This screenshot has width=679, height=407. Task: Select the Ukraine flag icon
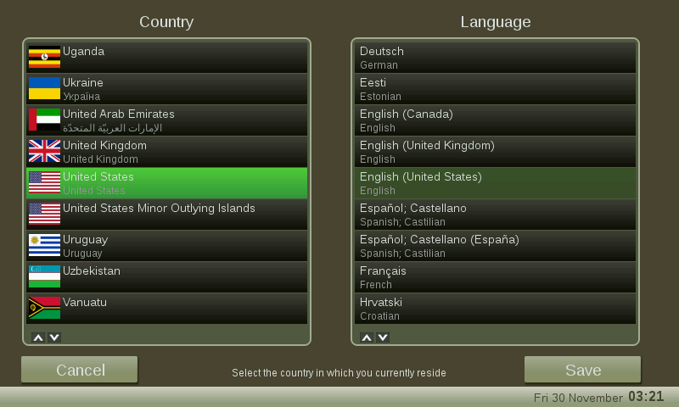point(44,88)
